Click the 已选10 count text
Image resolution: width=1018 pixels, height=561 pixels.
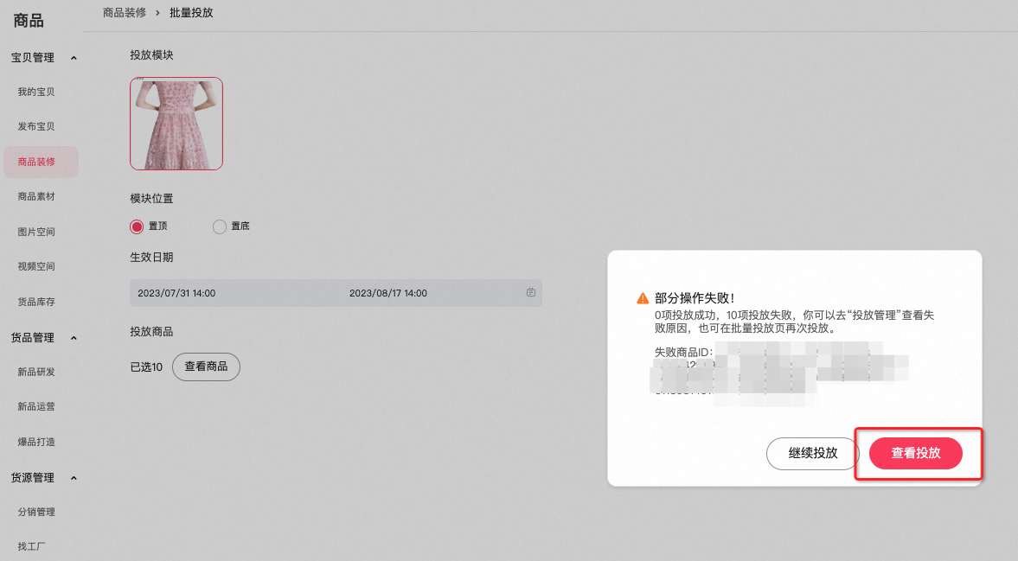point(147,367)
